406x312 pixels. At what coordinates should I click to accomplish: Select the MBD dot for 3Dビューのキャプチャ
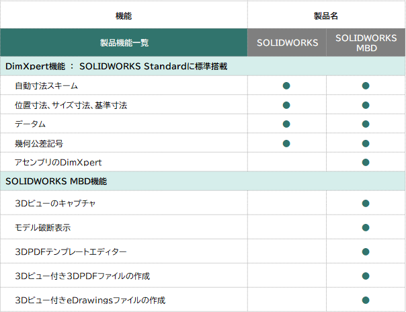tap(366, 203)
